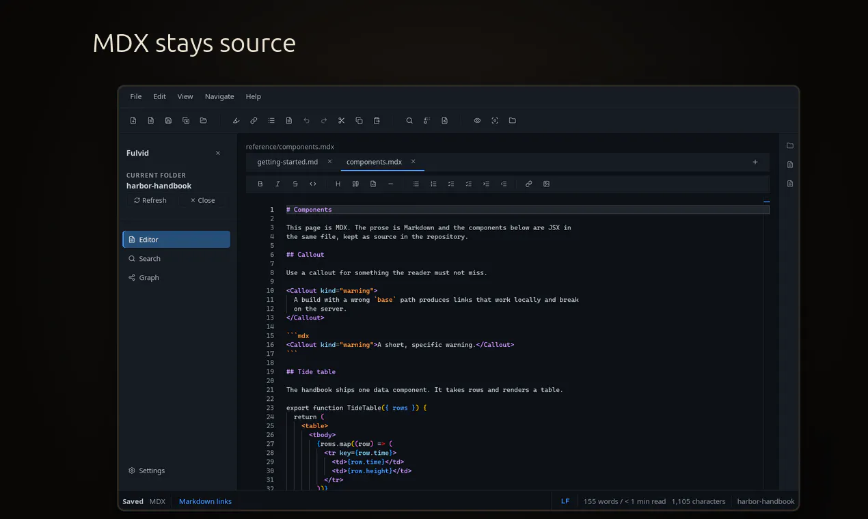
Task: Click the magnifier search icon in toolbar
Action: point(409,121)
